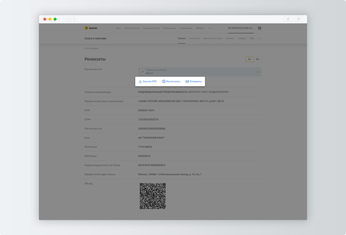Select the Главное tab
This screenshot has height=235, width=346.
coord(181,38)
